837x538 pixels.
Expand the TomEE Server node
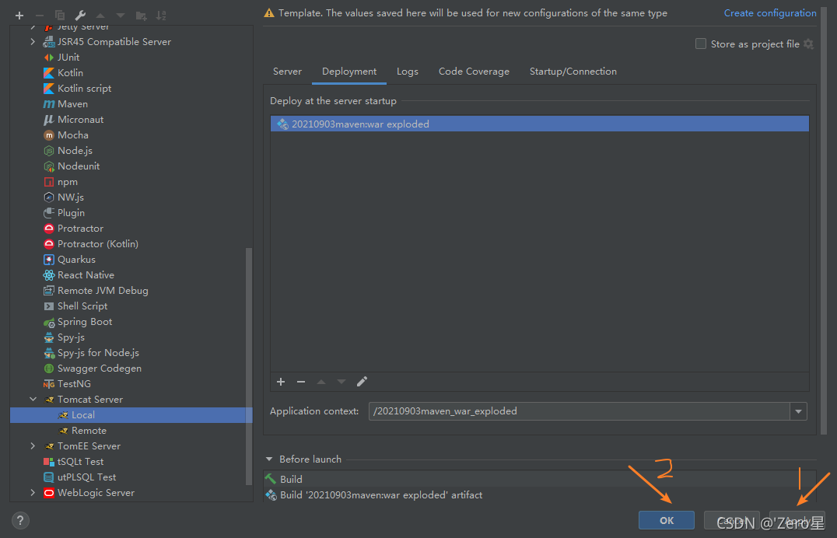pos(33,445)
